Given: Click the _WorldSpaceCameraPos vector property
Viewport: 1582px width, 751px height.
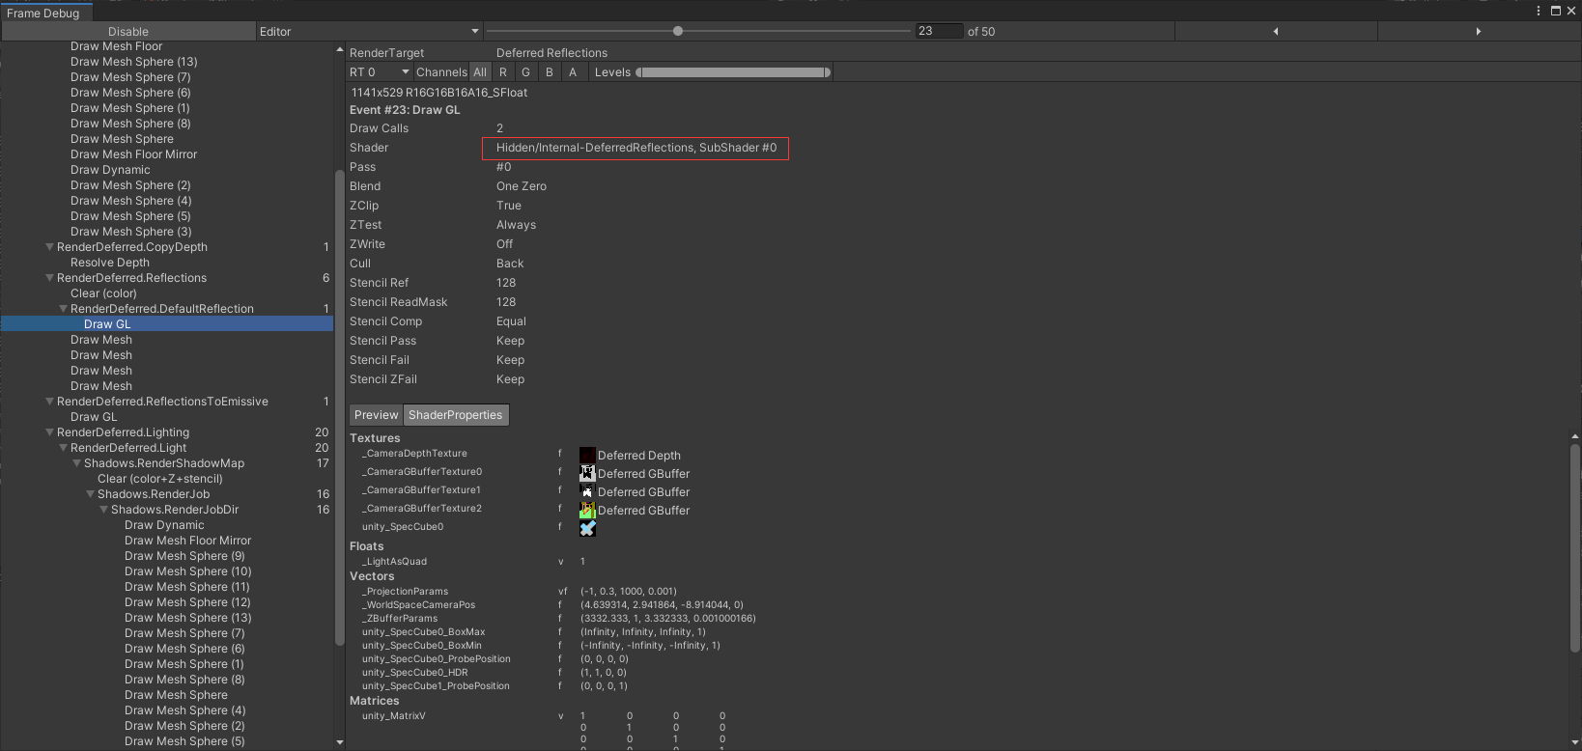Looking at the screenshot, I should [x=418, y=605].
